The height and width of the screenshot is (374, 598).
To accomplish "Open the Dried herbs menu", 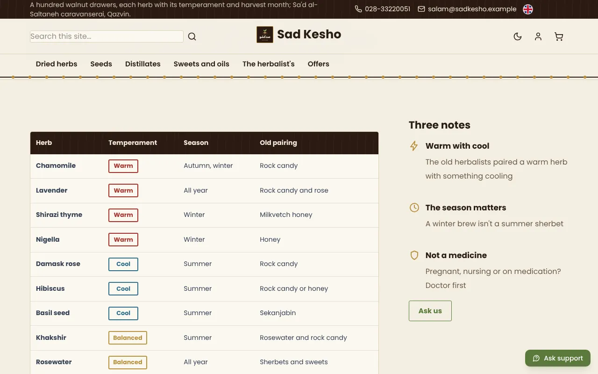I will (57, 64).
